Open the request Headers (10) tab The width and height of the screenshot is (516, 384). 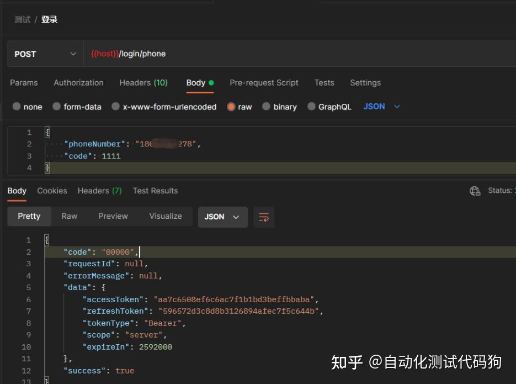click(x=143, y=82)
